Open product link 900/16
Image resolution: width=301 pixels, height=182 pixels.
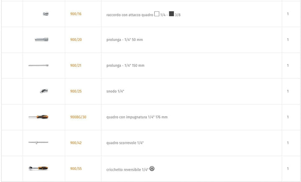coord(76,14)
